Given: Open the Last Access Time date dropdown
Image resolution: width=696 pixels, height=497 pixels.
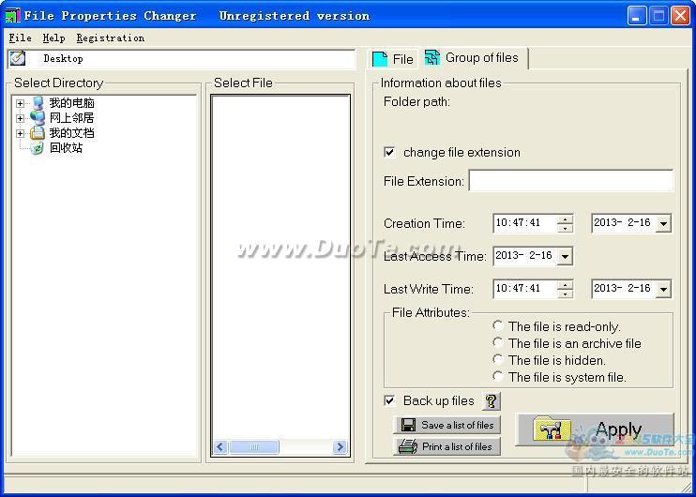Looking at the screenshot, I should point(565,256).
